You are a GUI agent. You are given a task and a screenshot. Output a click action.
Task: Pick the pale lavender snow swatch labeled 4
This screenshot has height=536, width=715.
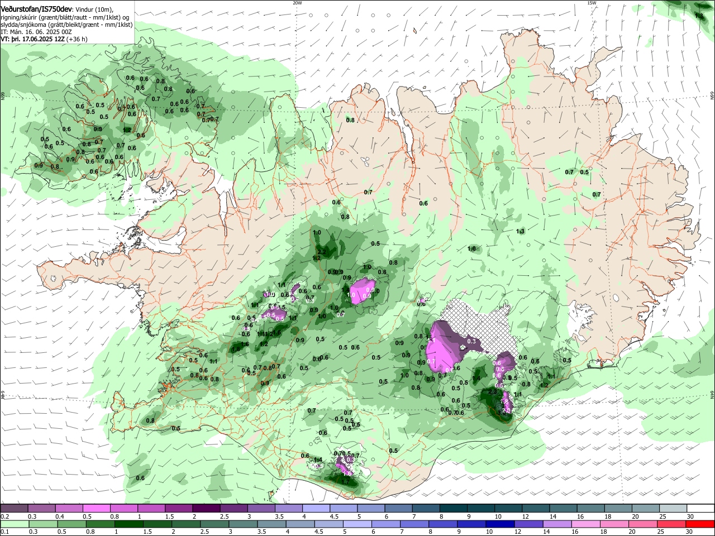click(x=316, y=509)
